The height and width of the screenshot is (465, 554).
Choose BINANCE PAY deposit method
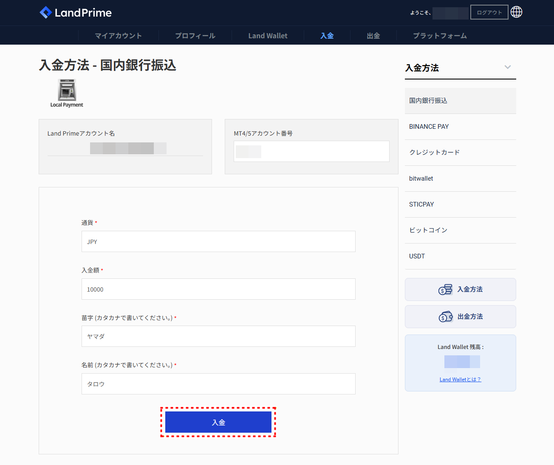(x=461, y=127)
